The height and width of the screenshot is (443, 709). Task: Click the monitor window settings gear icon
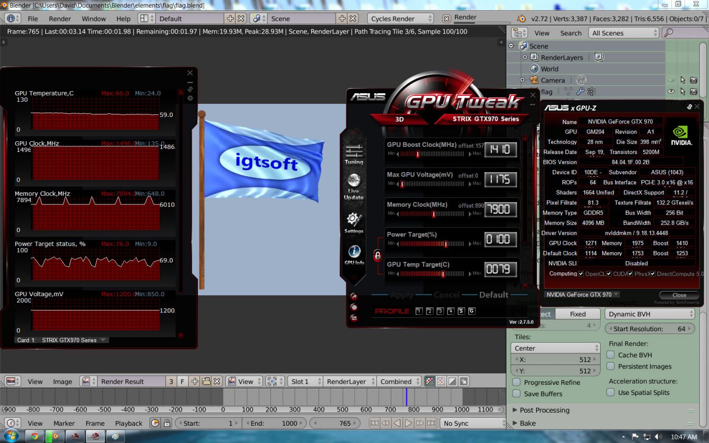(190, 98)
